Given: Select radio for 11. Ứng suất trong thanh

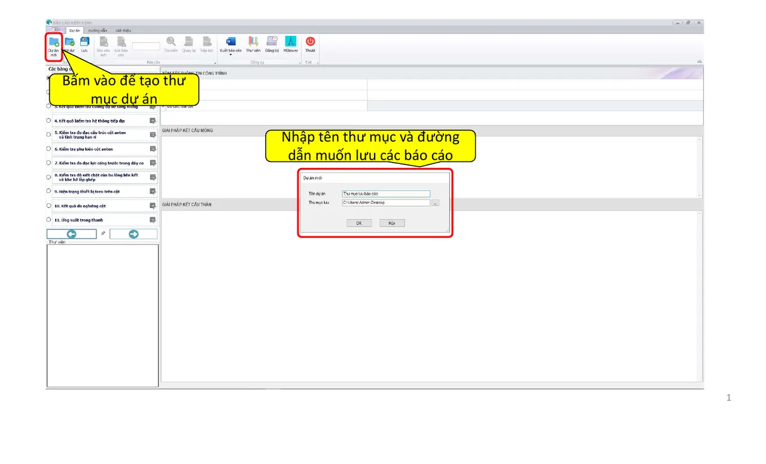Looking at the screenshot, I should (48, 220).
